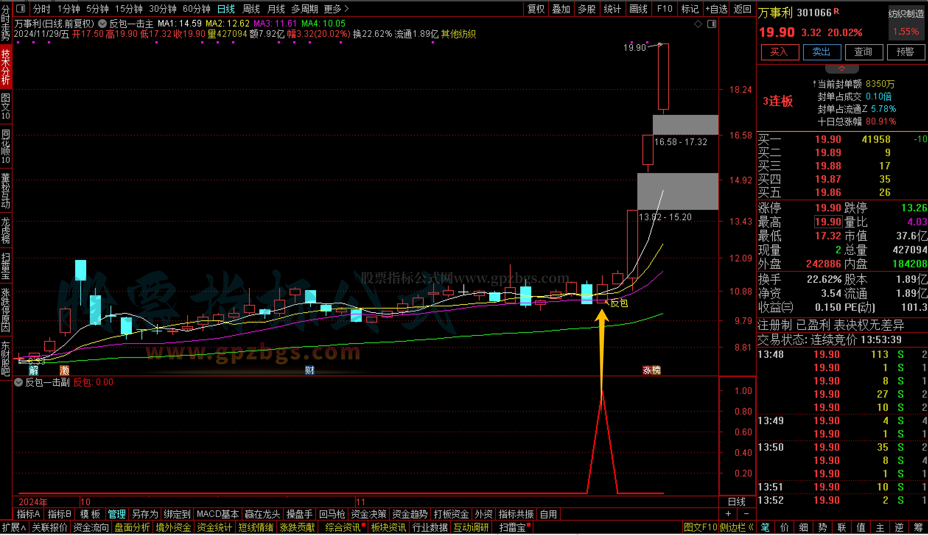Image resolution: width=928 pixels, height=535 pixels.
Task: Click the 解 marker icon on chart
Action: (34, 370)
